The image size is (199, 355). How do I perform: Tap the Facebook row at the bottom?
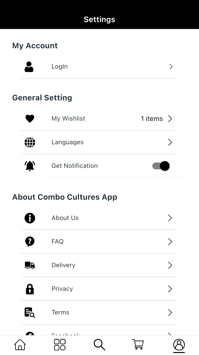pos(65,334)
